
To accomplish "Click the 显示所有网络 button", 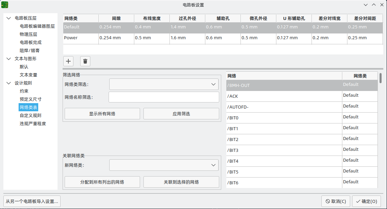I will pyautogui.click(x=102, y=113).
